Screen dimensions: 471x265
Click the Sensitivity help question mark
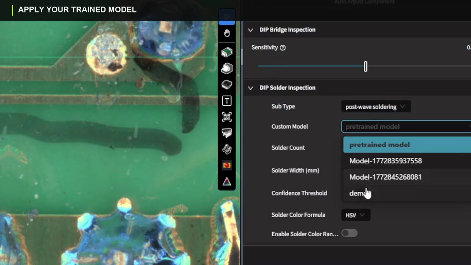point(283,47)
